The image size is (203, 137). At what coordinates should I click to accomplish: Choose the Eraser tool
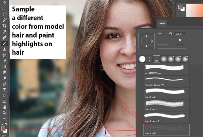tap(4, 61)
